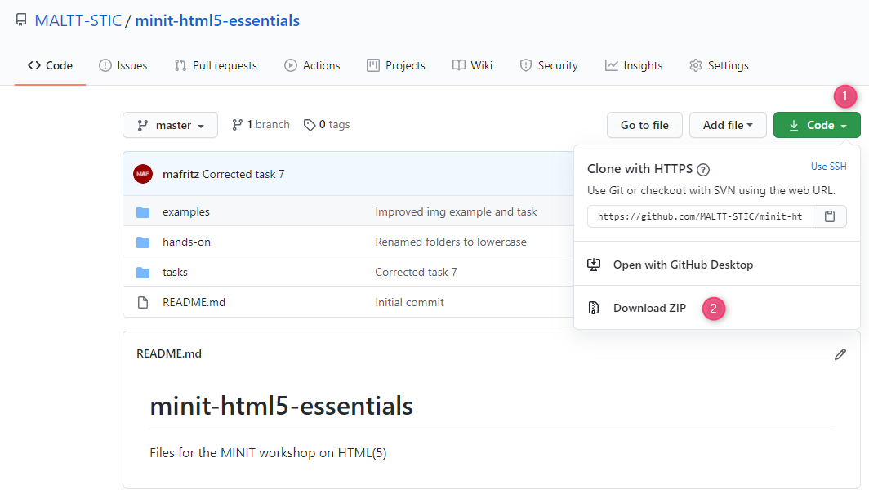Go to the Actions tab

click(x=312, y=65)
